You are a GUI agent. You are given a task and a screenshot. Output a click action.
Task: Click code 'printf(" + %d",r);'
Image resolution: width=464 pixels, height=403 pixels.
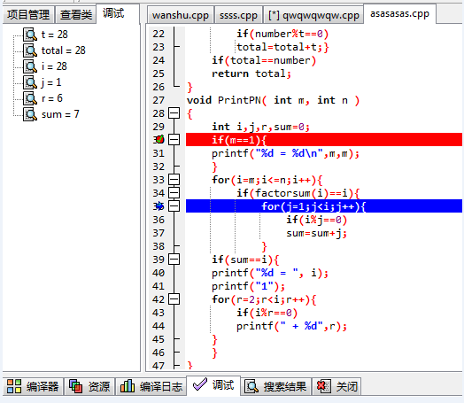click(x=291, y=326)
